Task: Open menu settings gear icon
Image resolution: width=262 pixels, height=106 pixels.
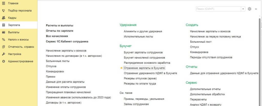Action: pyautogui.click(x=249, y=9)
